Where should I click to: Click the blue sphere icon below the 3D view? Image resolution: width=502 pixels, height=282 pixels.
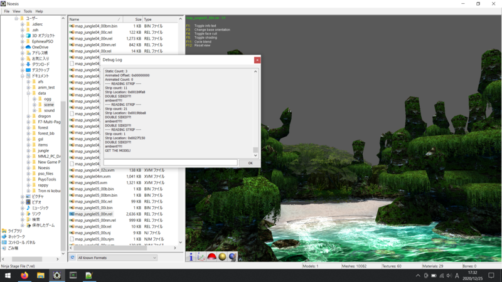(x=232, y=257)
